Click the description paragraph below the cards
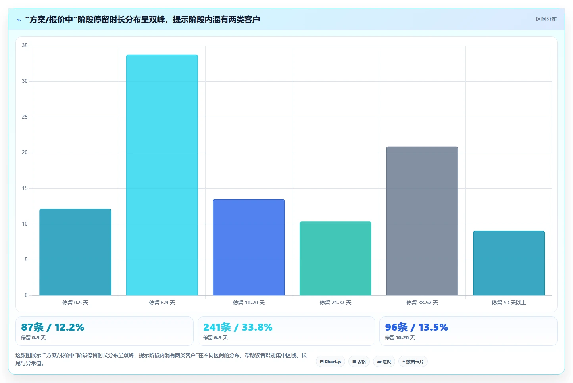Screen dimensions: 573x383 (x=161, y=359)
